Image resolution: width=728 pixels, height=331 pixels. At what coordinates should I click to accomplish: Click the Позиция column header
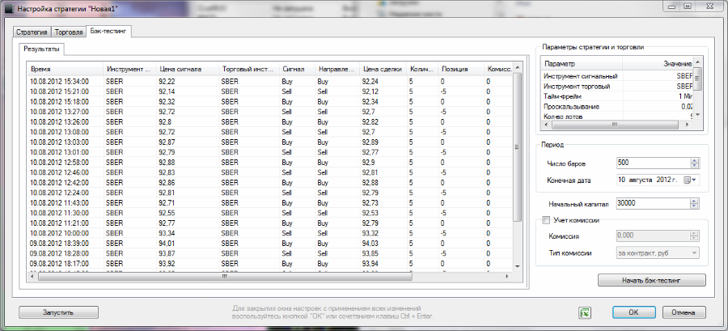[460, 69]
